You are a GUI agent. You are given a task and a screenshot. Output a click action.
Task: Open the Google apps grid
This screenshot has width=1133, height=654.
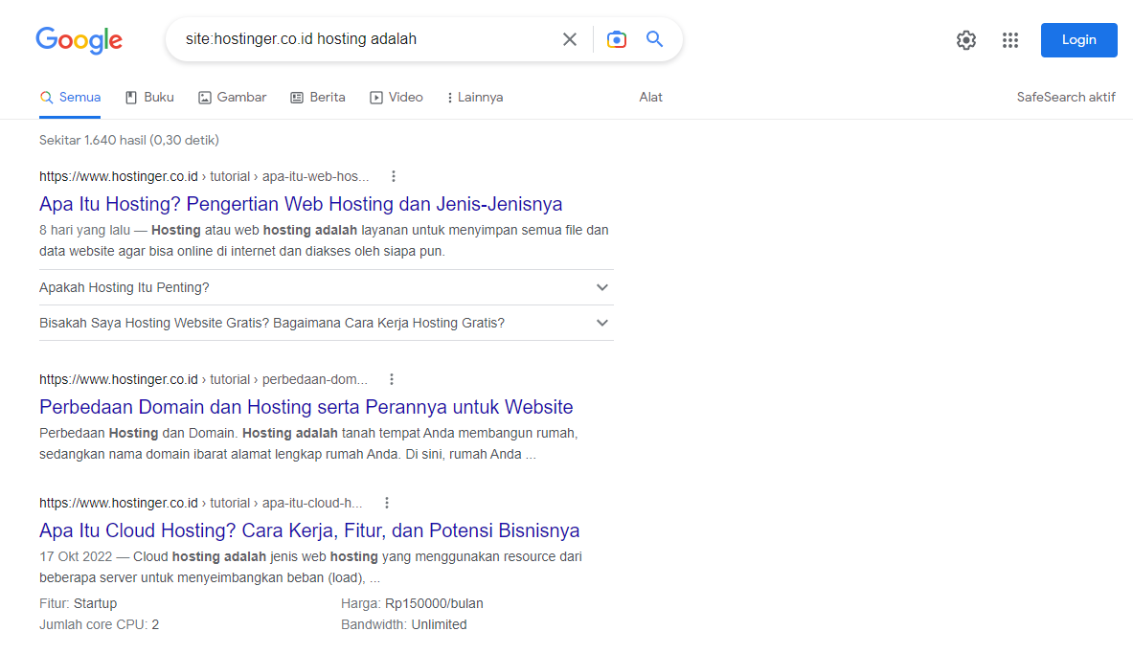(x=1010, y=40)
